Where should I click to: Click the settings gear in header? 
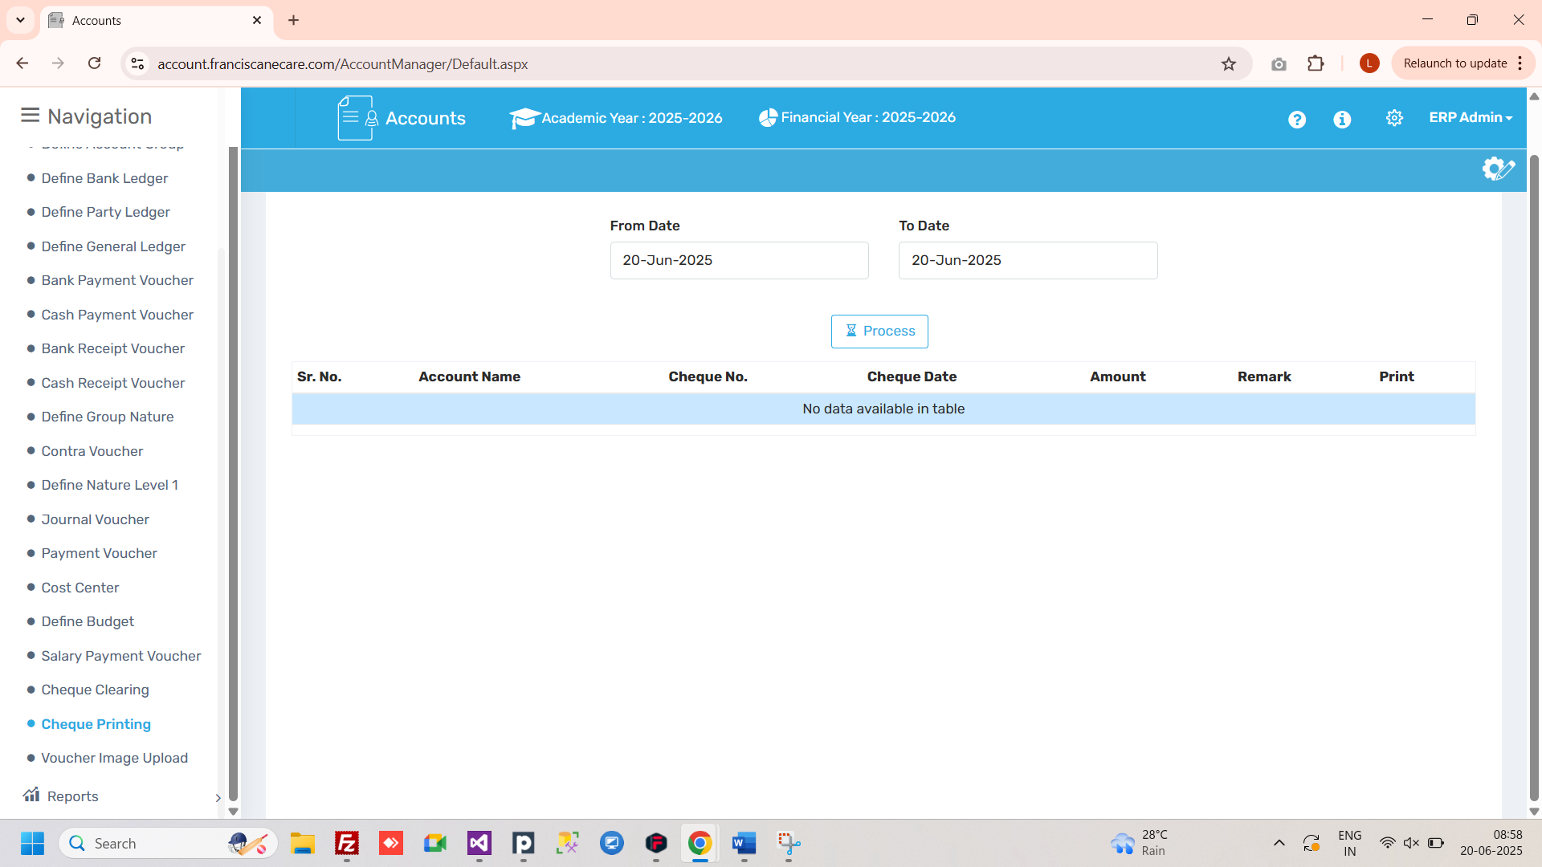pyautogui.click(x=1394, y=118)
